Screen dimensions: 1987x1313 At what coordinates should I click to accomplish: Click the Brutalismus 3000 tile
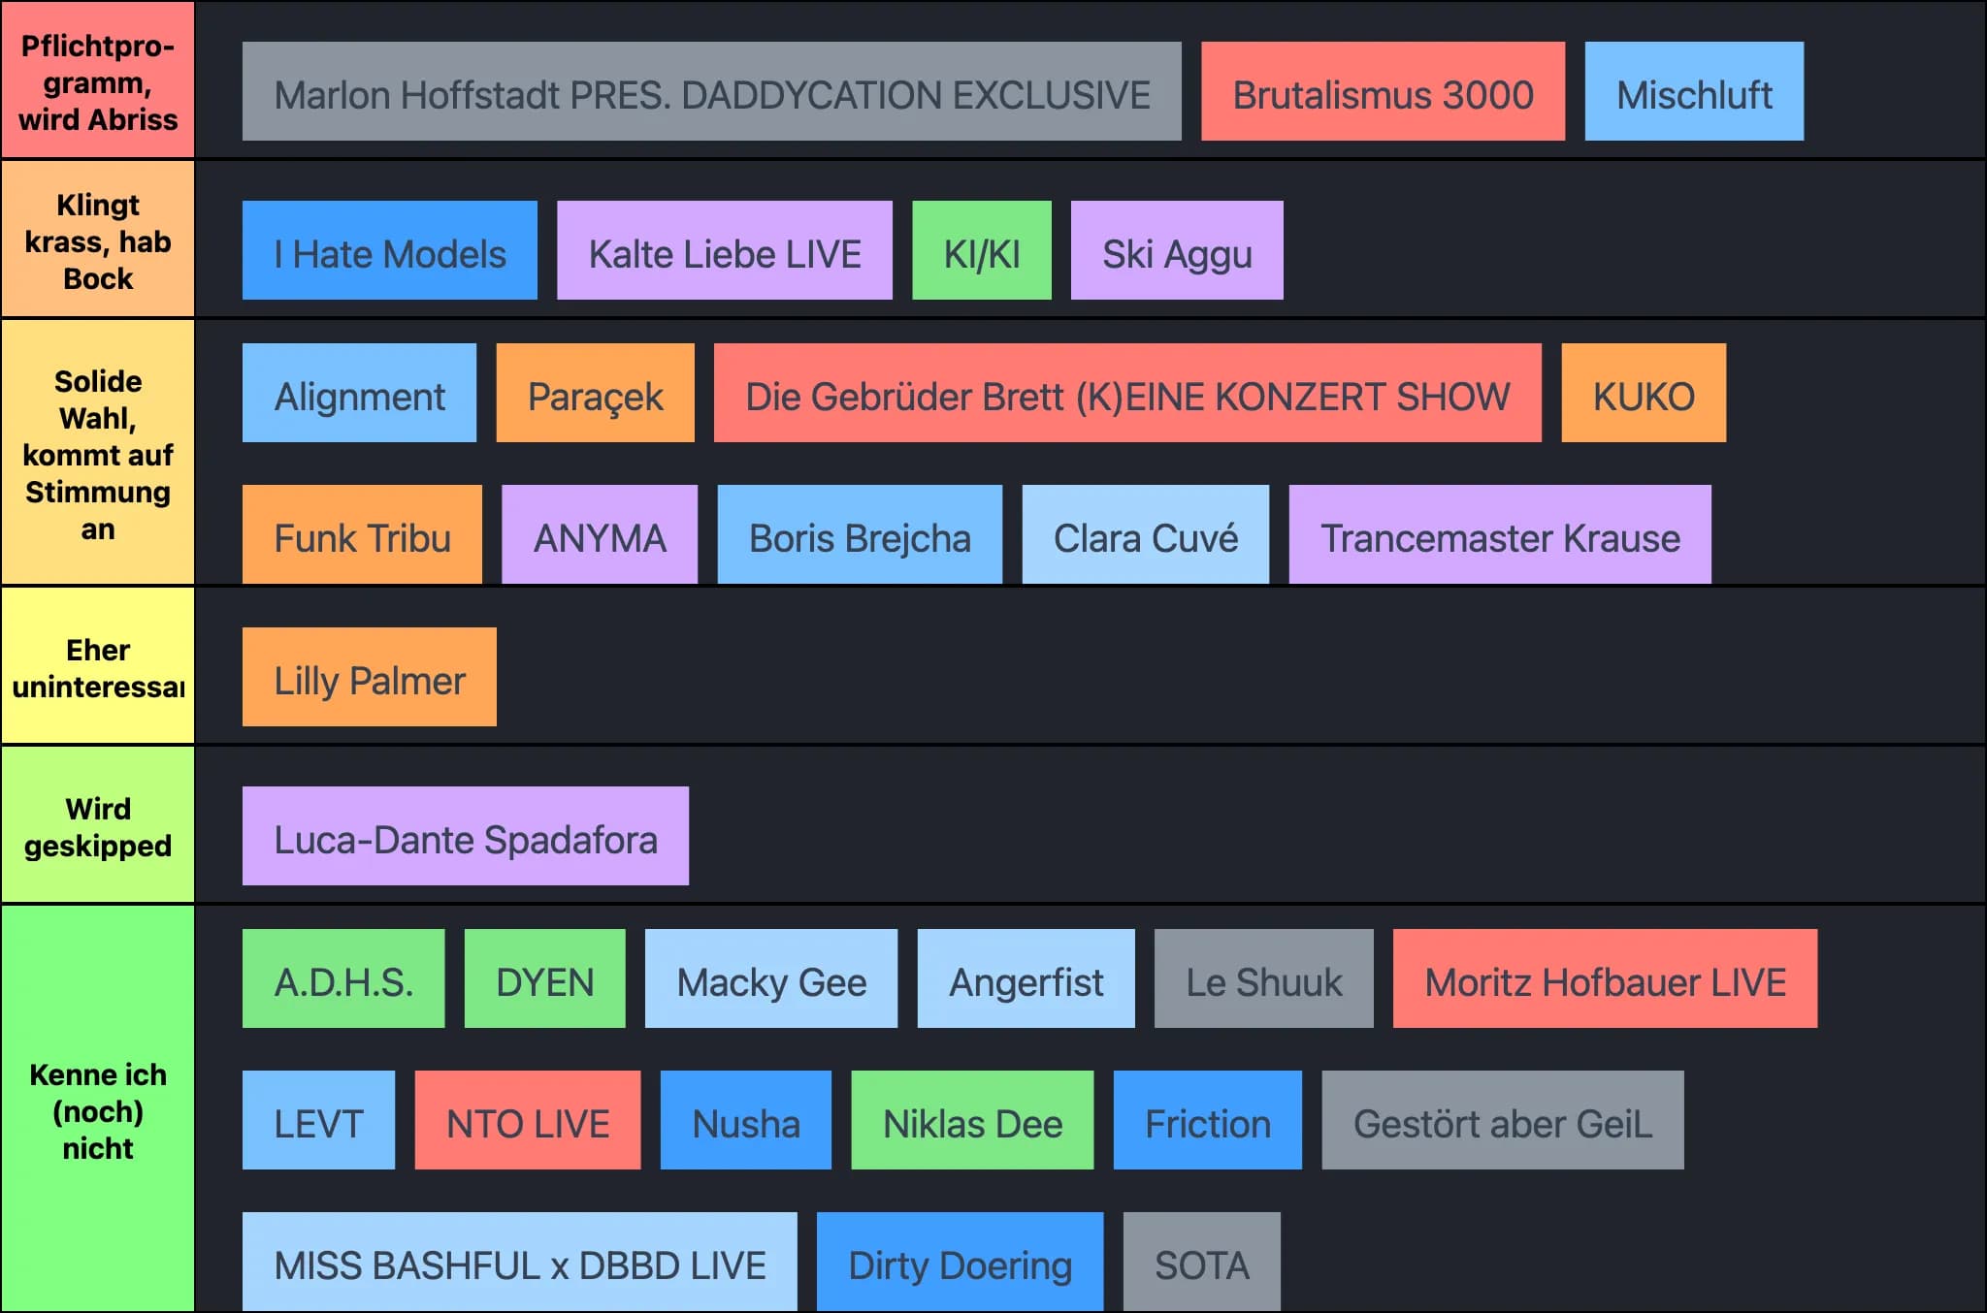[1382, 93]
